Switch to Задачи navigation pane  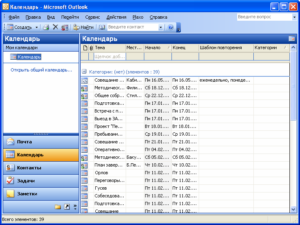pyautogui.click(x=41, y=181)
